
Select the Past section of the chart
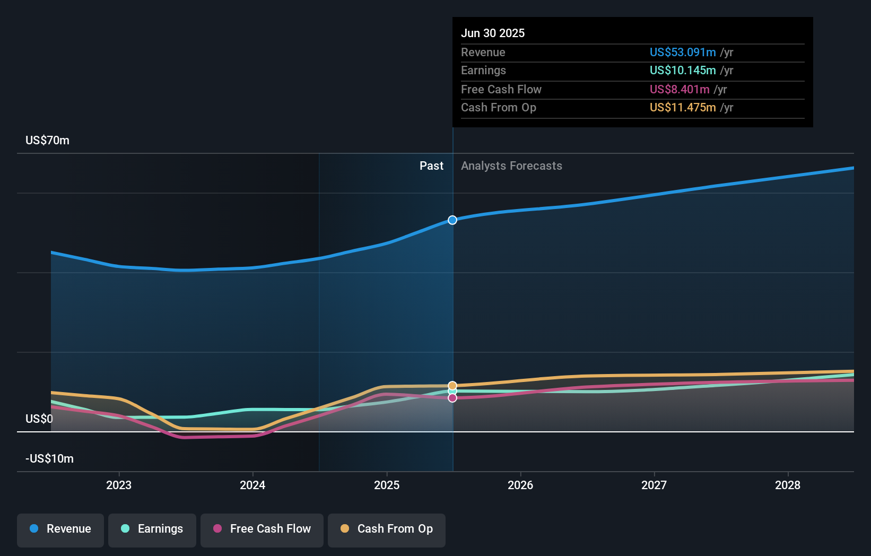431,166
